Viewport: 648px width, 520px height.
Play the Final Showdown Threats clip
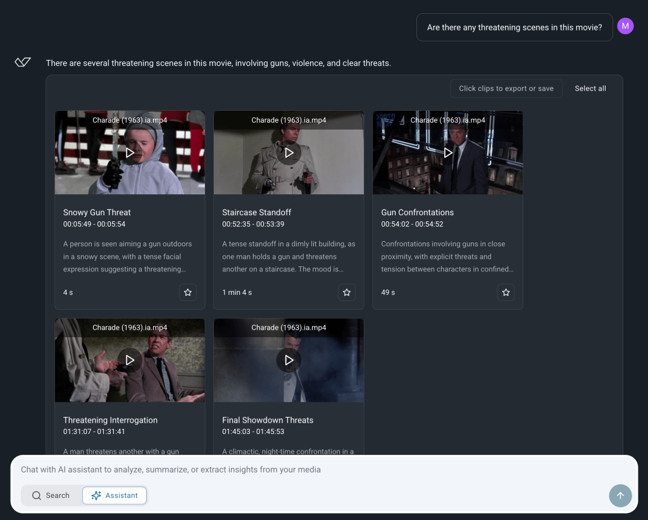point(289,360)
